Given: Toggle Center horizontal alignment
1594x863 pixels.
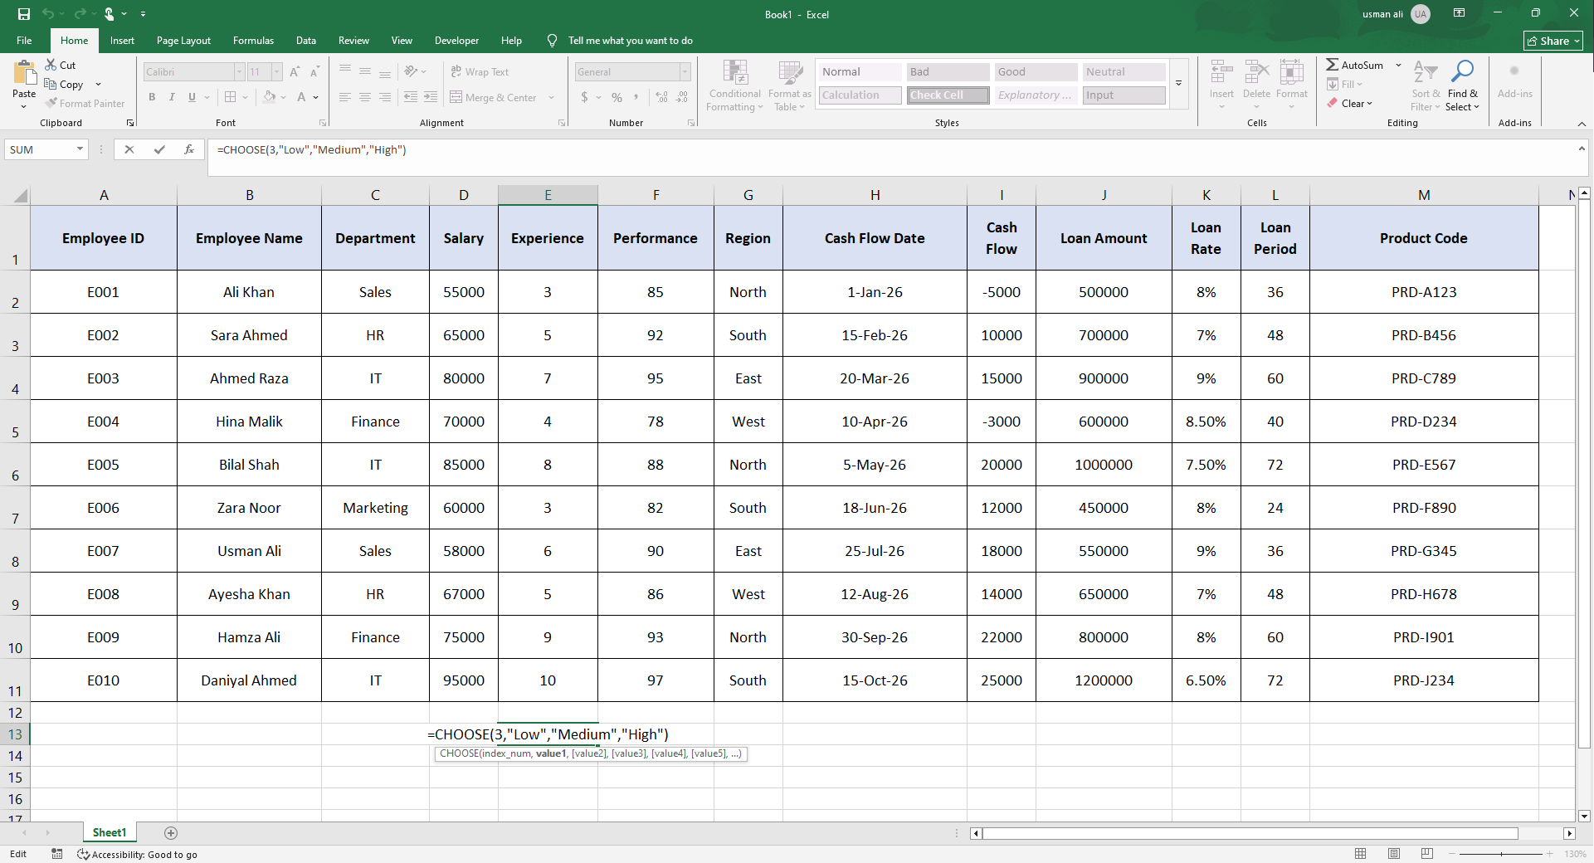Looking at the screenshot, I should coord(365,97).
